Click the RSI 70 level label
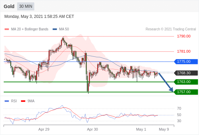Viewport: 199px width, 135px height. click(179, 108)
